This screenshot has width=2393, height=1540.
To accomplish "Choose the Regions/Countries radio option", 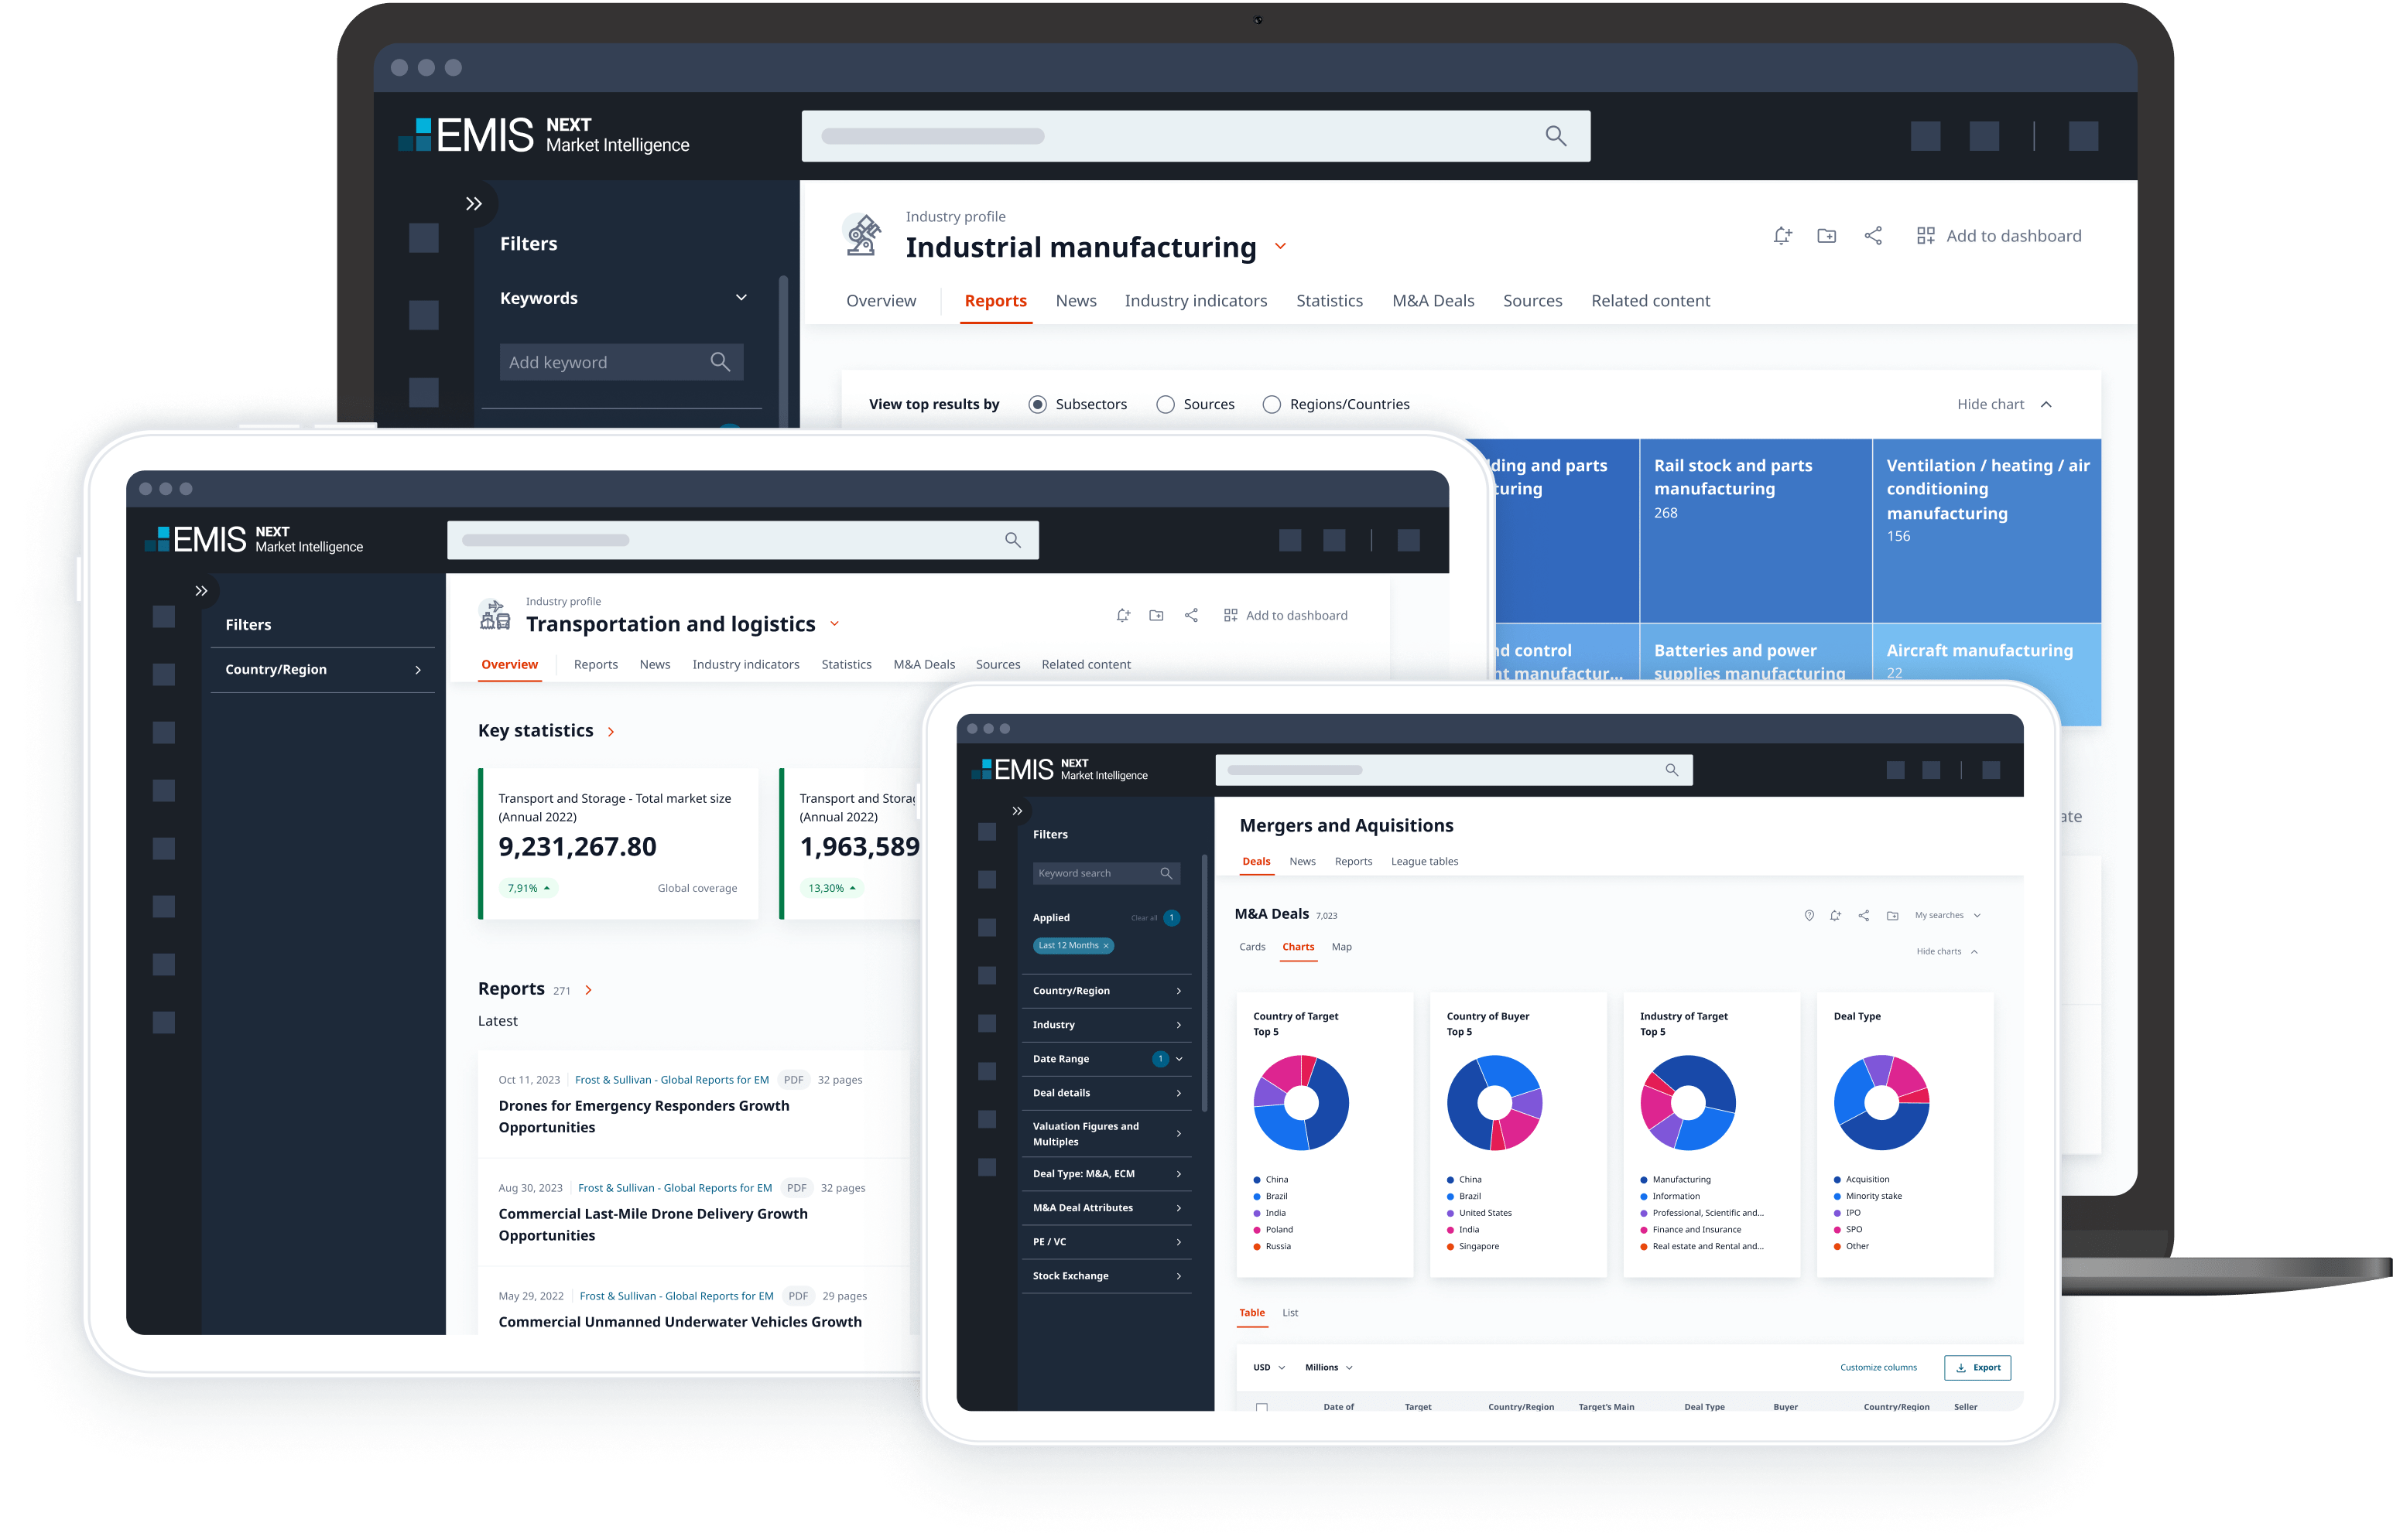I will pyautogui.click(x=1272, y=404).
